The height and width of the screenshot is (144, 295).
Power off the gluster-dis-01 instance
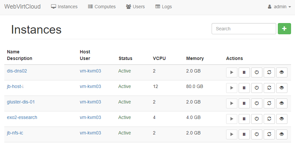[257, 103]
